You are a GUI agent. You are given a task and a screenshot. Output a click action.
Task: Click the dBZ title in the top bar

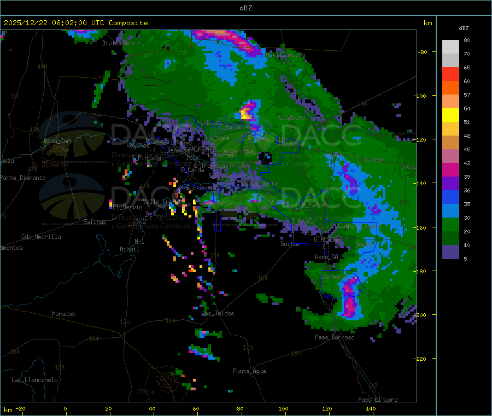[x=245, y=8]
